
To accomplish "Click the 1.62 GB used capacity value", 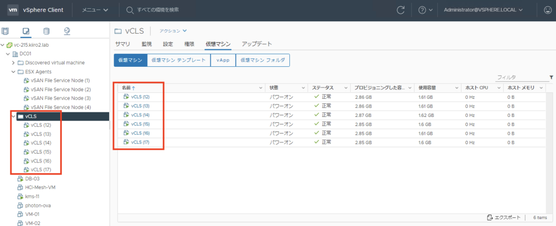I will (426, 115).
